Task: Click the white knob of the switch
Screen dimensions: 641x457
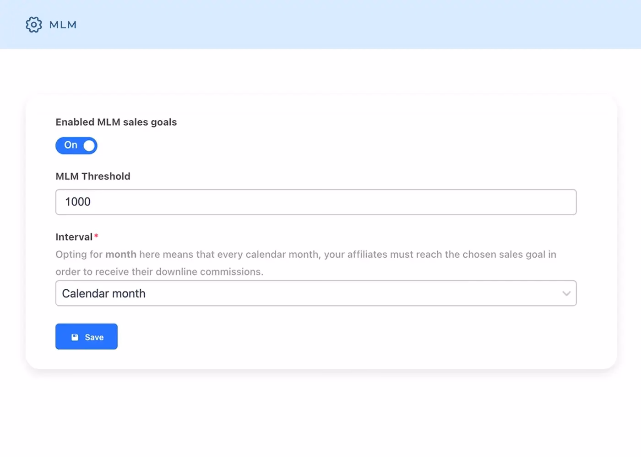Action: [89, 146]
